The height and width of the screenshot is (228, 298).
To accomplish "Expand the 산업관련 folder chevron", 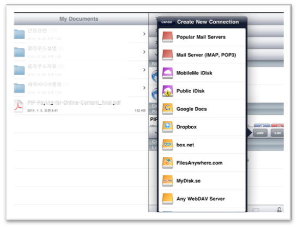I will 144,34.
